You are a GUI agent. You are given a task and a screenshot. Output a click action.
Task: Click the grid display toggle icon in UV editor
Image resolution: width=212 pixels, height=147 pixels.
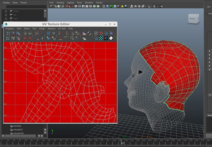[x=96, y=34]
